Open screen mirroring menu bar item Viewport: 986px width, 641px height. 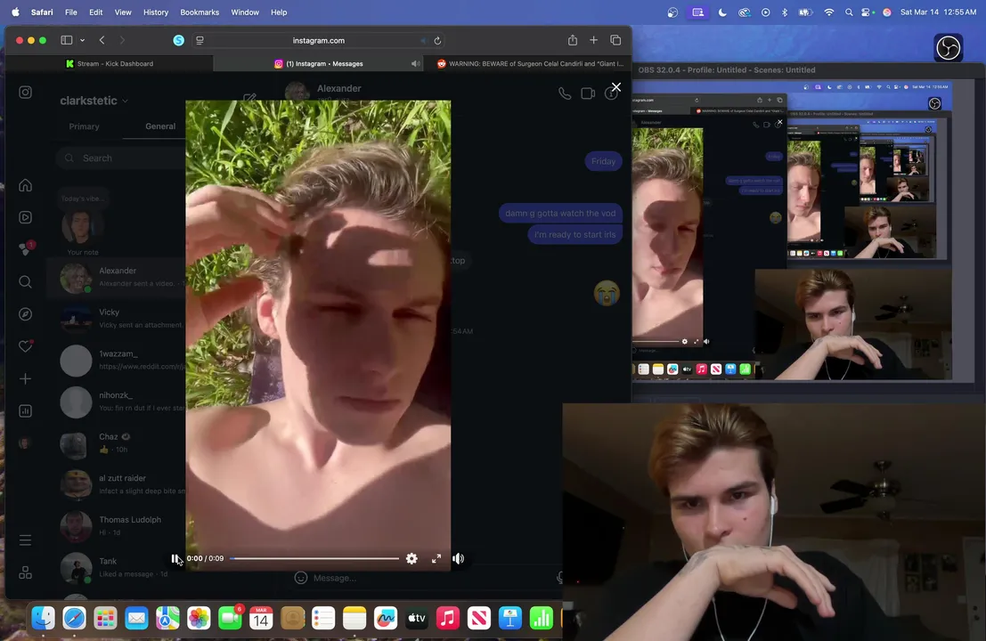click(697, 12)
